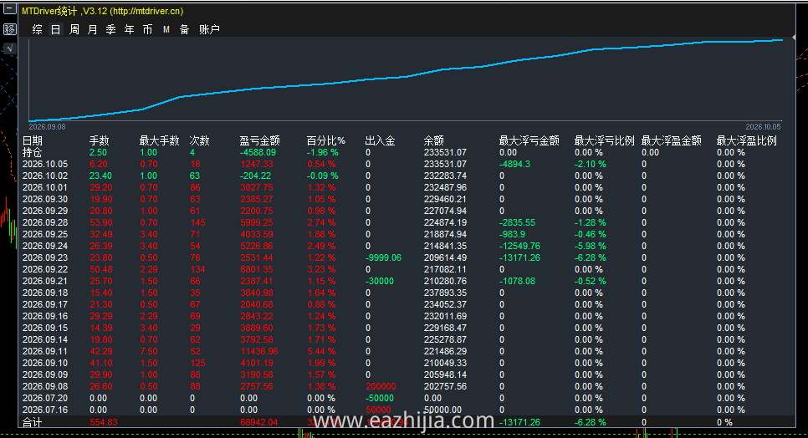This screenshot has height=438, width=808.
Task: Click the 2026.09.08 start date under chart
Action: pyautogui.click(x=47, y=126)
